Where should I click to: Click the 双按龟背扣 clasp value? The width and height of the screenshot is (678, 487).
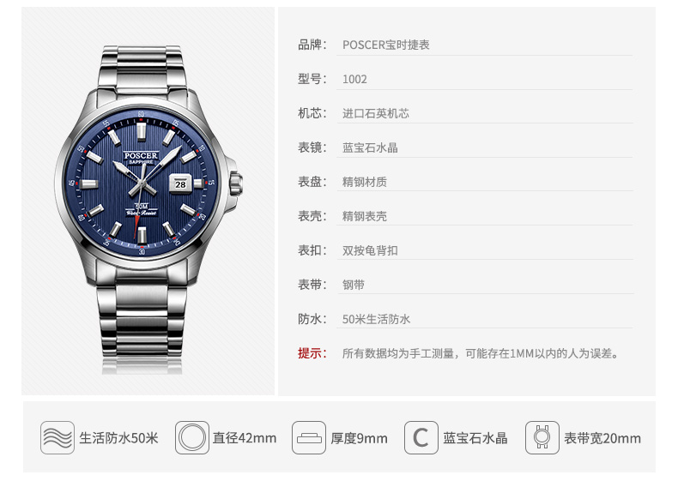370,250
